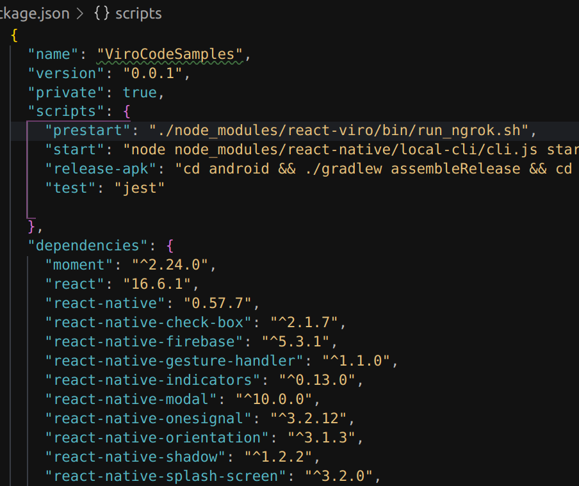
Task: Click the "prestart" script key
Action: coord(88,131)
